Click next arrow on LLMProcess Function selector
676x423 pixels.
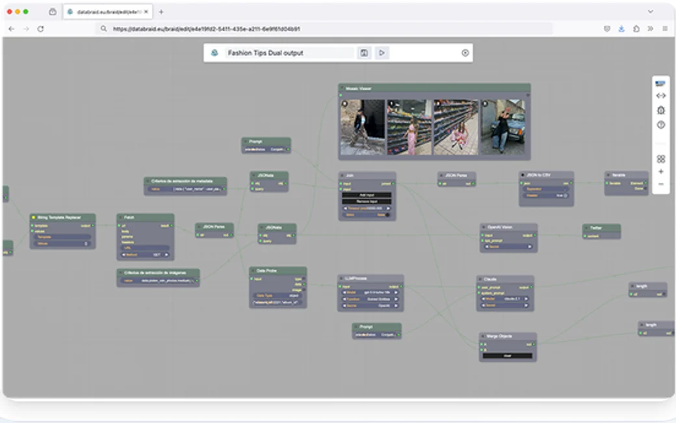[396, 299]
